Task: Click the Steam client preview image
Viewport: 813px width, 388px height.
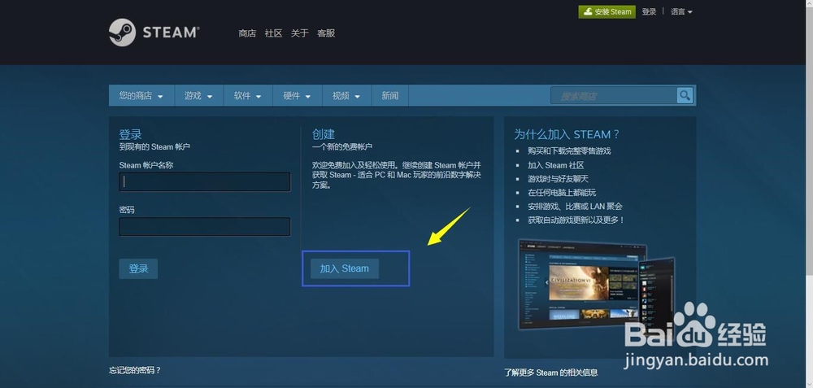Action: (x=596, y=284)
